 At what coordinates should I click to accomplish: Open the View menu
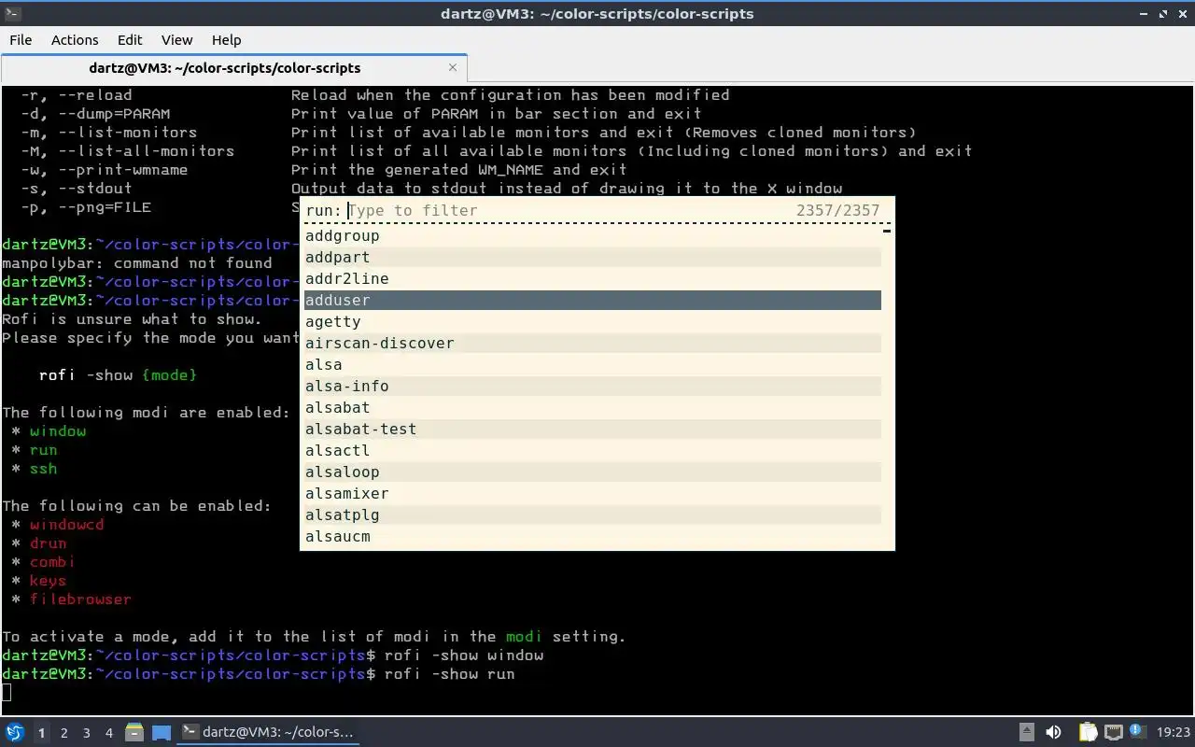click(x=176, y=39)
